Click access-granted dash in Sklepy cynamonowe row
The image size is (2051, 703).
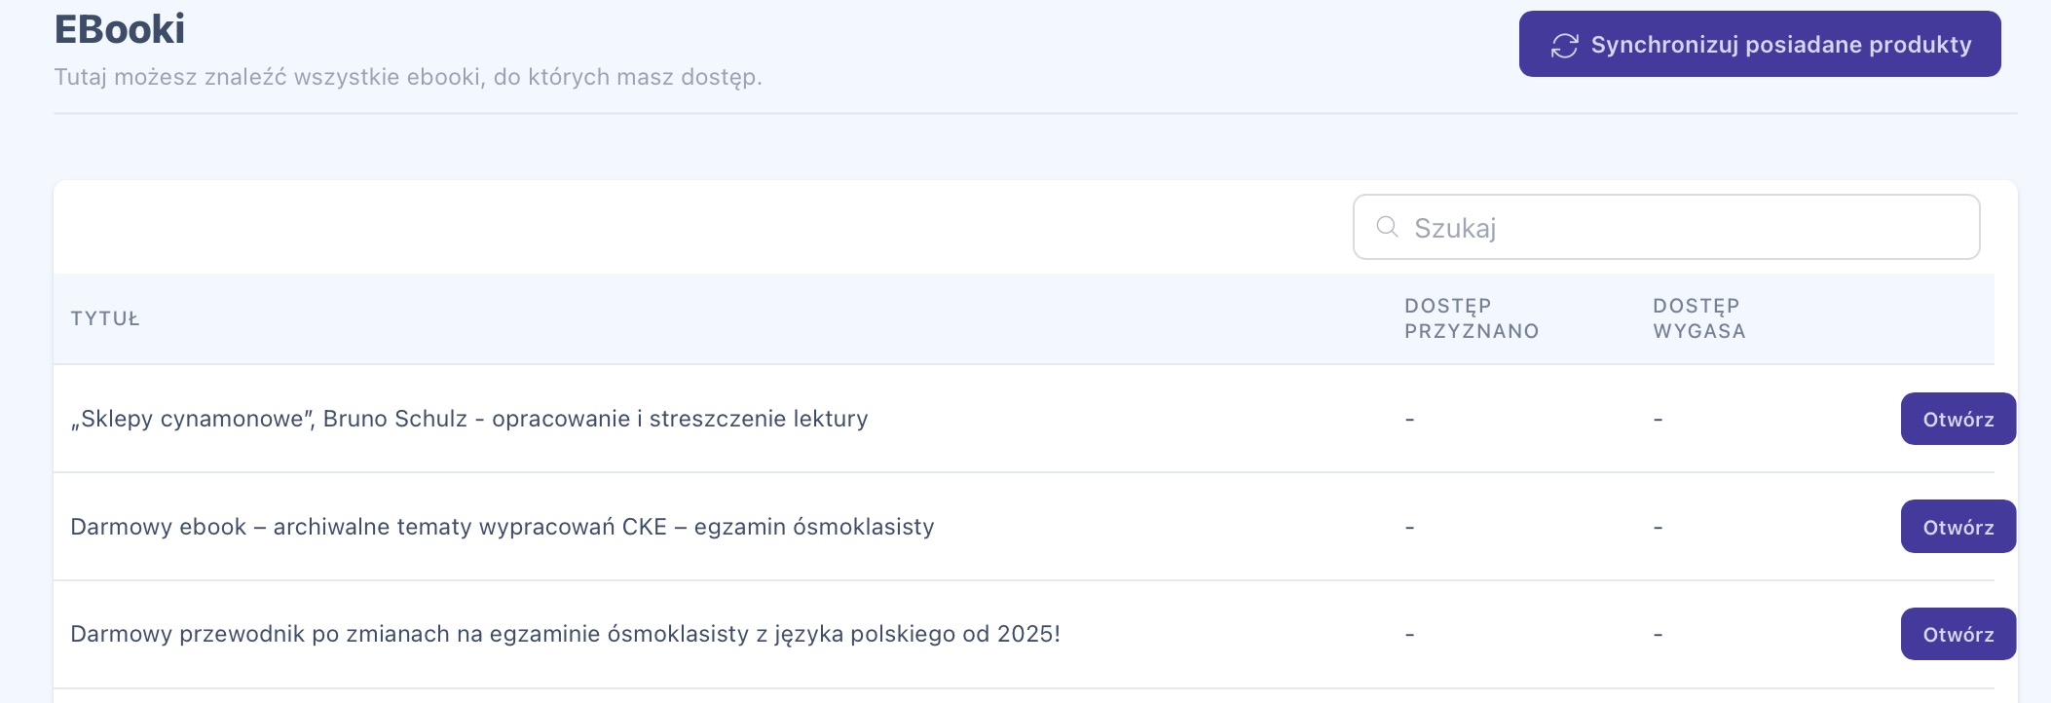click(1409, 420)
